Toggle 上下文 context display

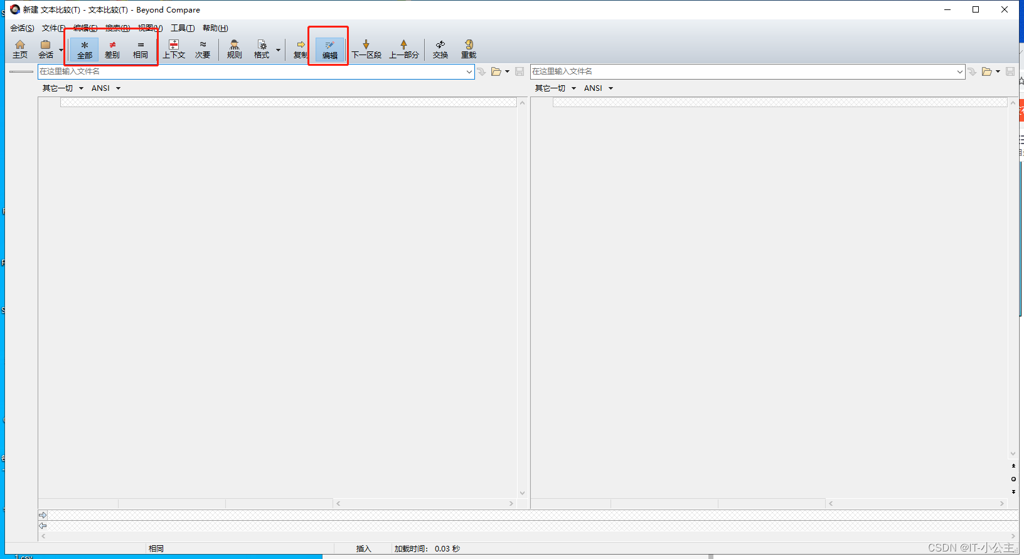point(174,50)
